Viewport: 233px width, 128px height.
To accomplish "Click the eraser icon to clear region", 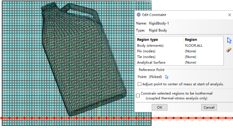I will [x=229, y=50].
